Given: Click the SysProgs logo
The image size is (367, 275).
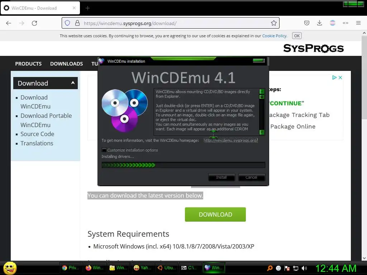Looking at the screenshot, I should (313, 48).
